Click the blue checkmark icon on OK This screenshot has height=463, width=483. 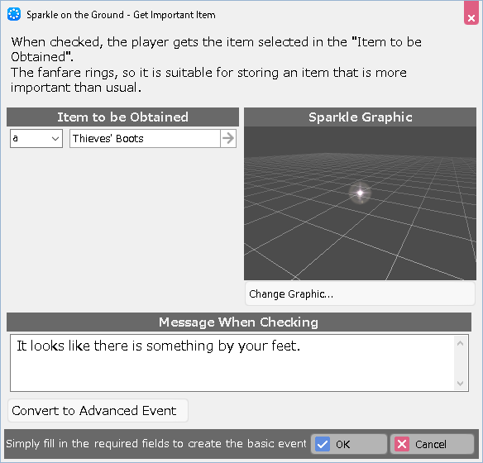tap(323, 444)
